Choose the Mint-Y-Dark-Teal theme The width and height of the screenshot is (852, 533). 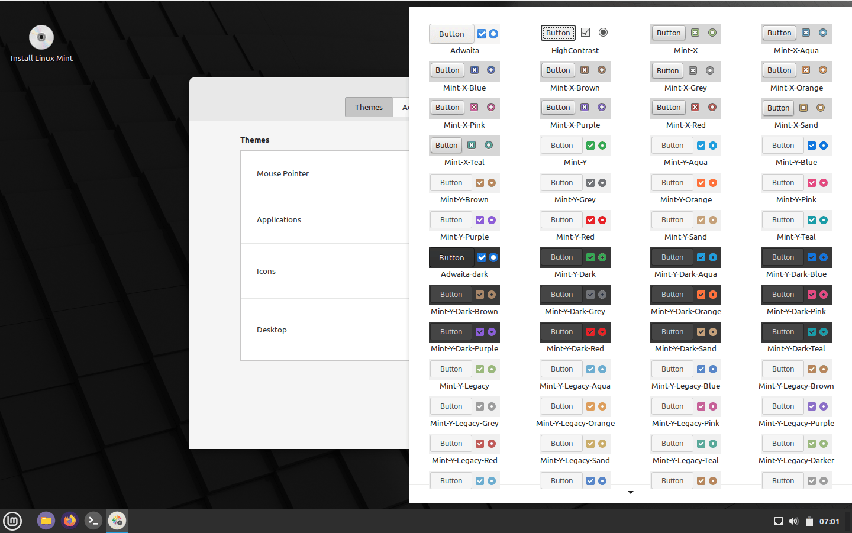(796, 338)
